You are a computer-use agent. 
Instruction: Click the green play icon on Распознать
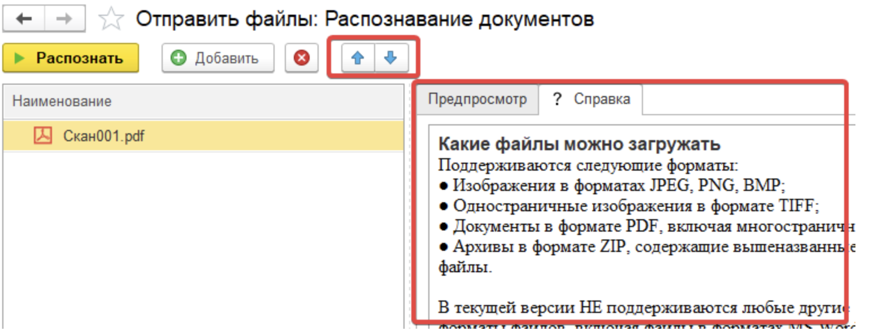[x=20, y=58]
